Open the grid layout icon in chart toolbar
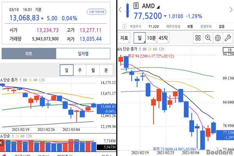Image resolution: width=234 pixels, height=156 pixels. pos(198,38)
